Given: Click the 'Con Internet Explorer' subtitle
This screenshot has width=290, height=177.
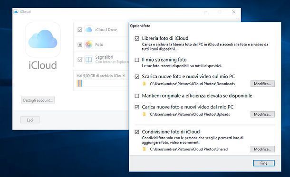Looking at the screenshot, I should (x=112, y=62).
